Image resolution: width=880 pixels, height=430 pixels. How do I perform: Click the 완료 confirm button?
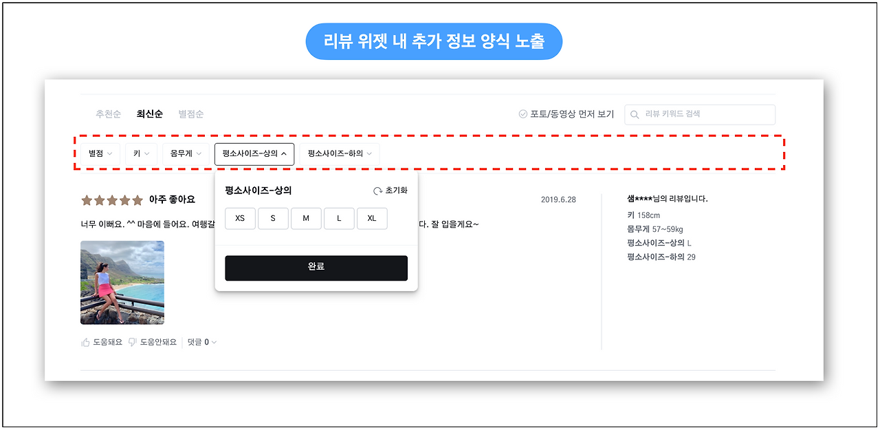[316, 268]
